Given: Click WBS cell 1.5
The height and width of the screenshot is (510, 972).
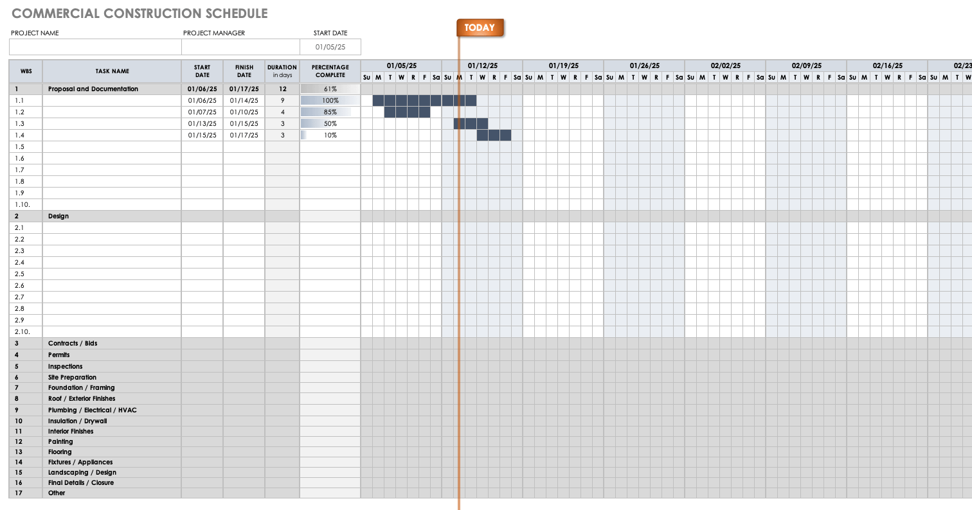Looking at the screenshot, I should tap(26, 147).
